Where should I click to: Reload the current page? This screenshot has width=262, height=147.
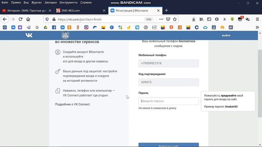pos(20,19)
